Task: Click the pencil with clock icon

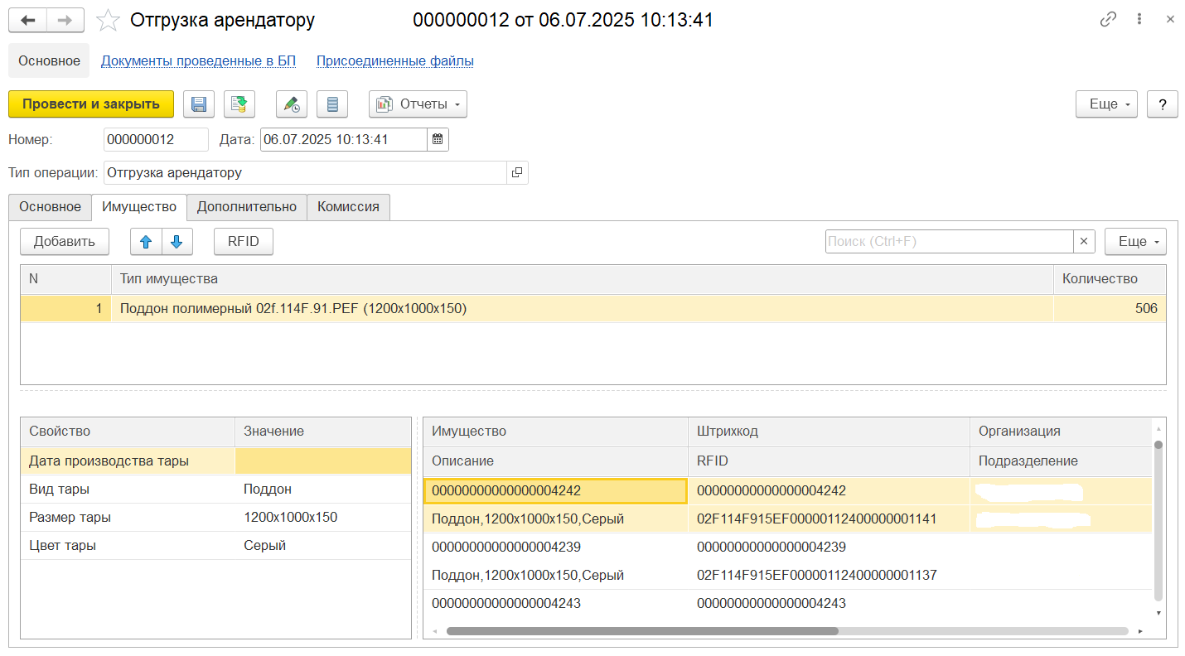Action: (x=292, y=104)
